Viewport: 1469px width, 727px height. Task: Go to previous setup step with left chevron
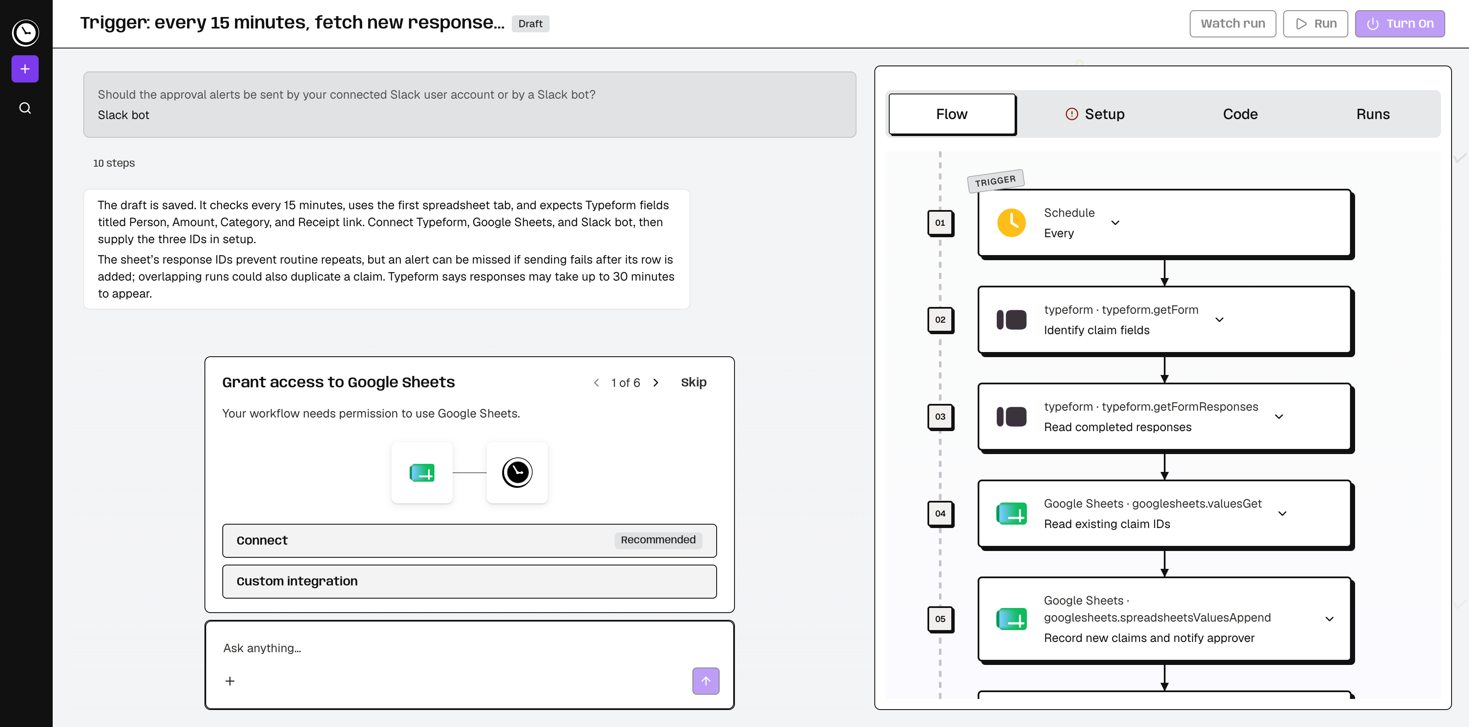pos(596,383)
